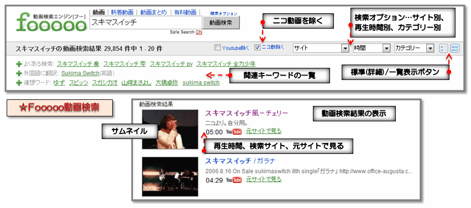Click the 29,854 件中 1 - 20 件 result count
Screen dimensions: 471x208
pos(133,48)
